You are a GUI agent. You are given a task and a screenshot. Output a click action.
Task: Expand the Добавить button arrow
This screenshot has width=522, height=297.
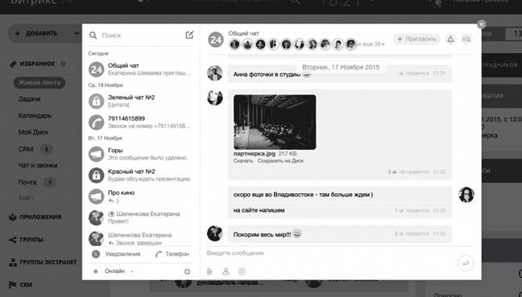[x=77, y=33]
